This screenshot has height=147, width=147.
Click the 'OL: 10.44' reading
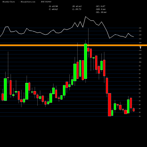pyautogui.click(x=101, y=12)
